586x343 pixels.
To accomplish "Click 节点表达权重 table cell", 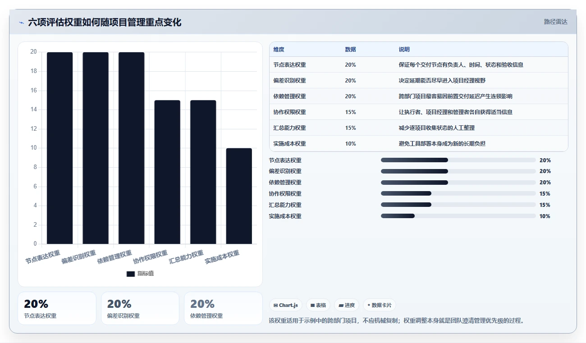I will click(x=289, y=65).
